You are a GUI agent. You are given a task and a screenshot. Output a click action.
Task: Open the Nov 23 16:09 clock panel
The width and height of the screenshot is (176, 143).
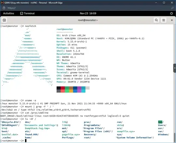(88, 13)
